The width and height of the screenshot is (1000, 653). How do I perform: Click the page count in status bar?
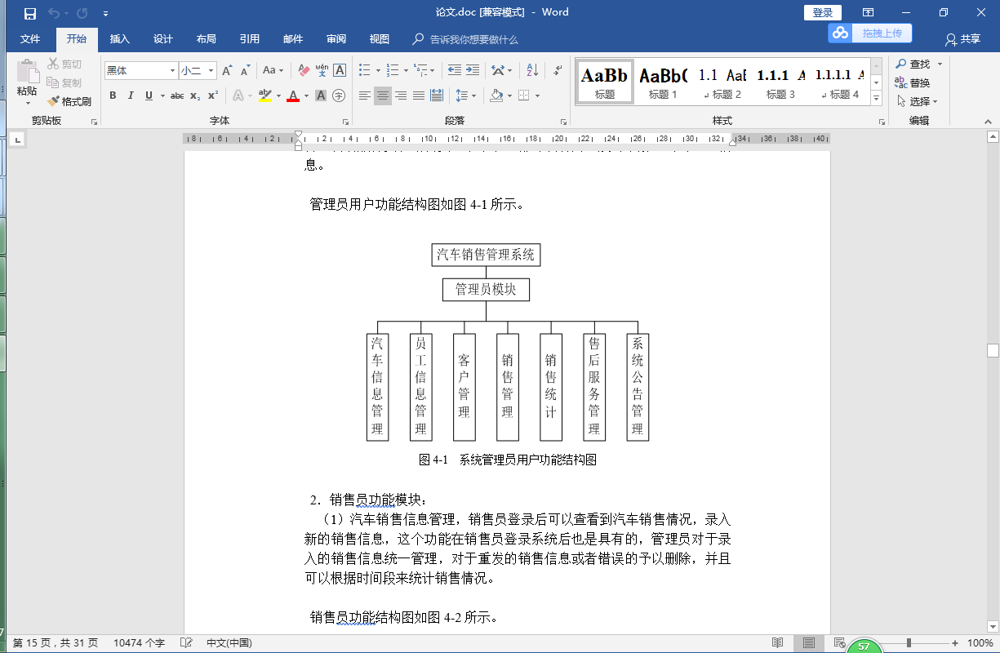coord(56,643)
